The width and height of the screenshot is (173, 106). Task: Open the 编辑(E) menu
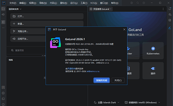pyautogui.click(x=23, y=3)
